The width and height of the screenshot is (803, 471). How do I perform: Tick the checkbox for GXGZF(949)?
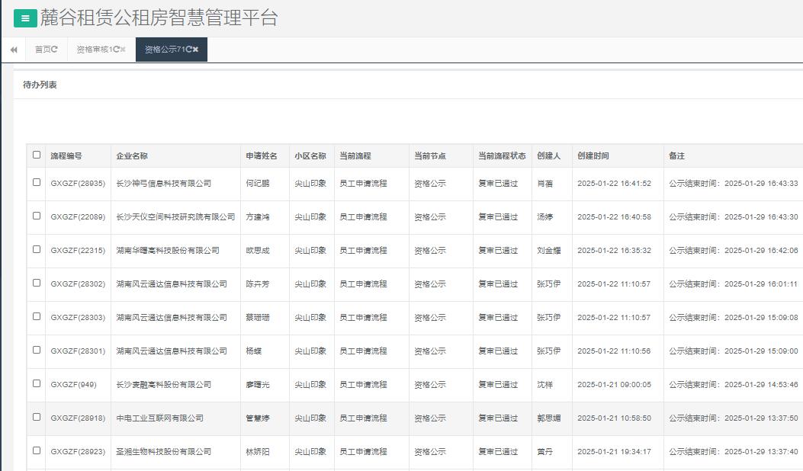(37, 383)
